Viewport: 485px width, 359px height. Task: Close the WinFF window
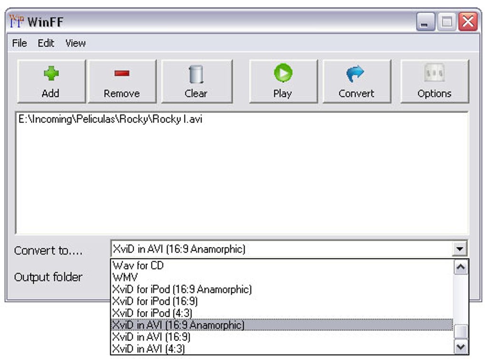[468, 22]
